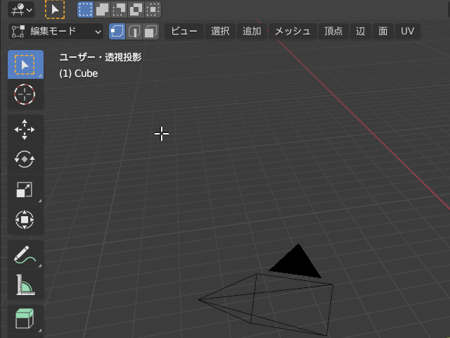Open the 編集モード mode dropdown
Screen dimensions: 450x338
coord(56,31)
